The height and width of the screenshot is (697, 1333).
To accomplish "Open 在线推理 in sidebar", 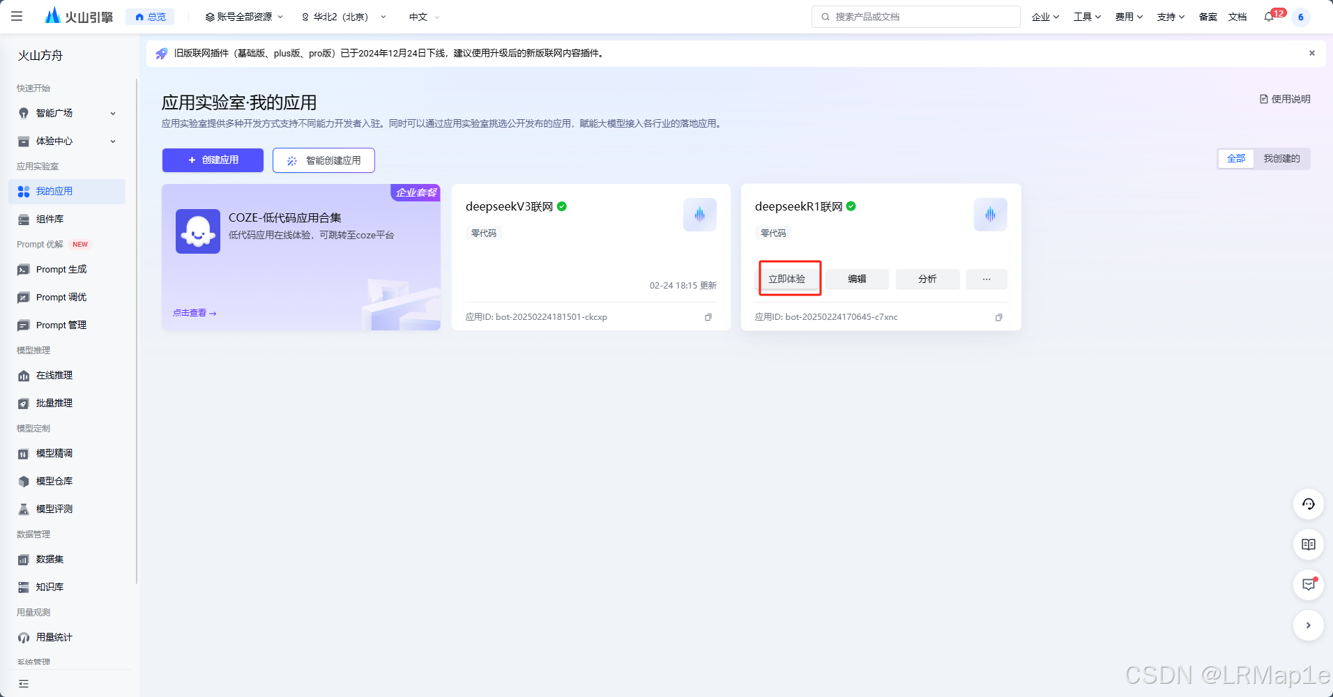I will click(67, 375).
